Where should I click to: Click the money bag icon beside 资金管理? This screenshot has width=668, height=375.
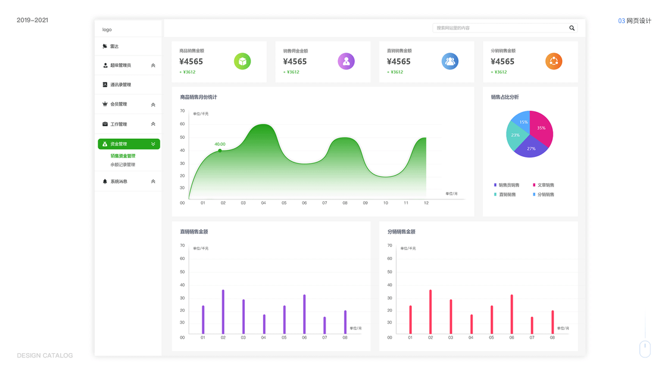(x=105, y=144)
